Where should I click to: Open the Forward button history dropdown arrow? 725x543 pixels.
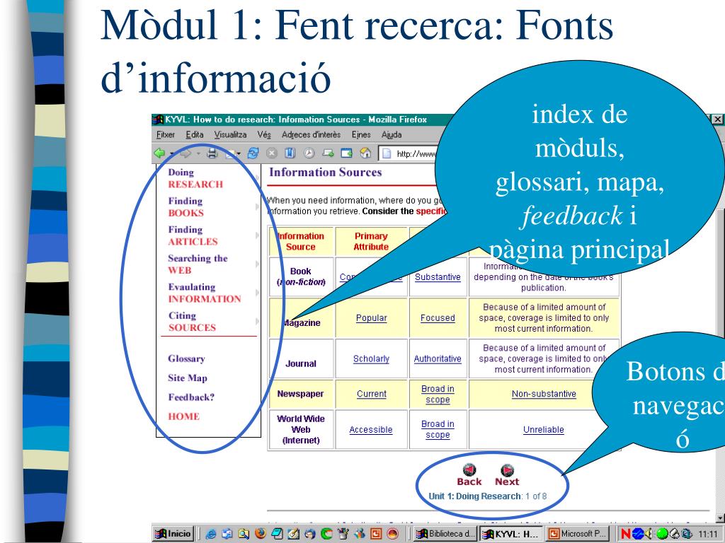pos(198,153)
